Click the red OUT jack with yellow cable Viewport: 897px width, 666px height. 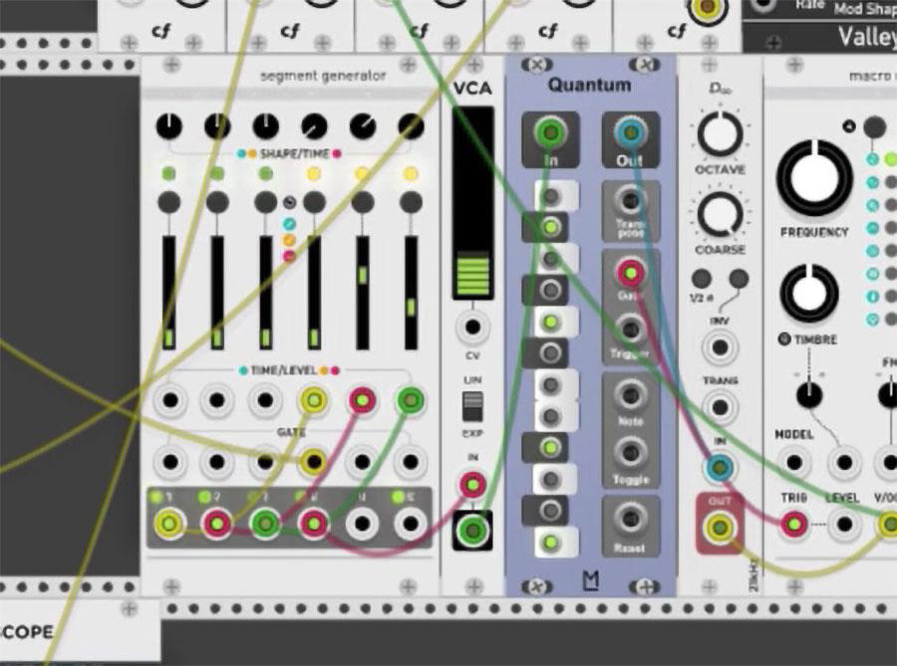(720, 526)
